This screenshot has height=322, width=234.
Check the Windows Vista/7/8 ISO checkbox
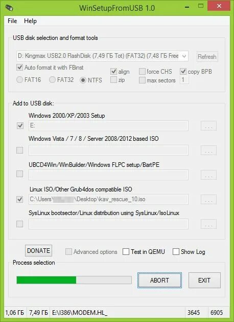tap(20, 150)
